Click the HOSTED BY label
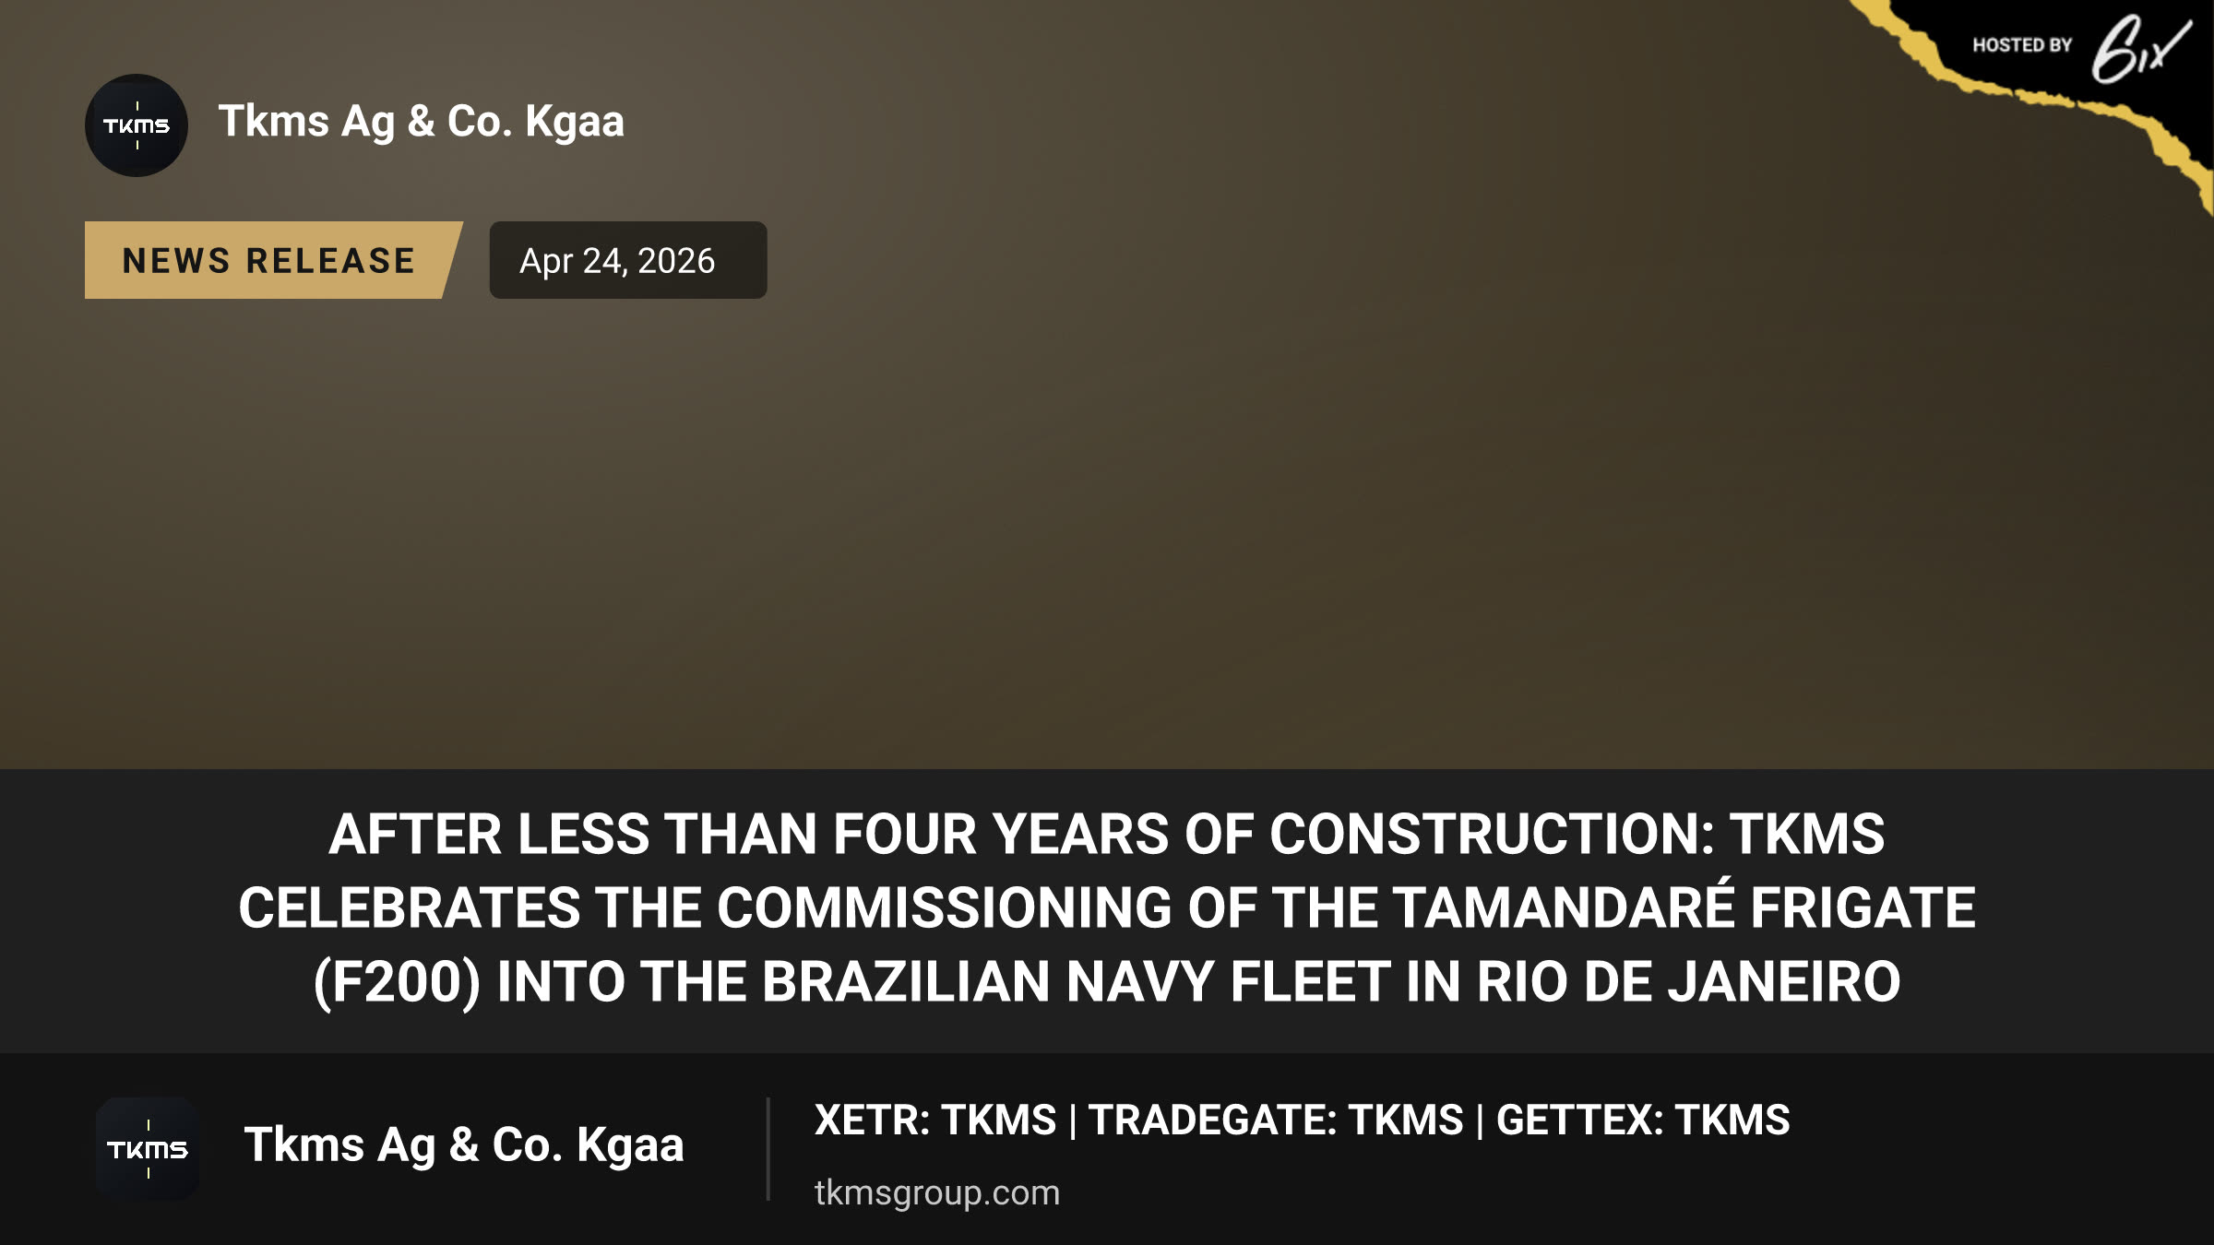 pyautogui.click(x=2022, y=45)
